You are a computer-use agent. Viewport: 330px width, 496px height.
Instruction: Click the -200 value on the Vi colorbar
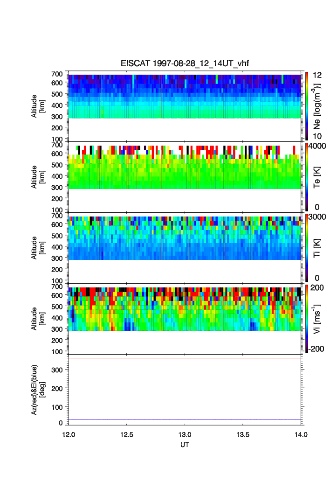coord(316,349)
